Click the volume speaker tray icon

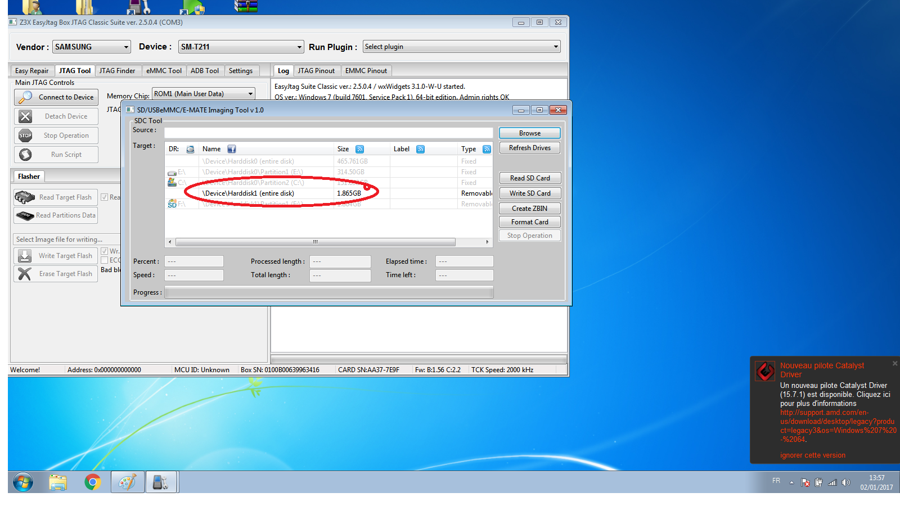click(x=846, y=482)
